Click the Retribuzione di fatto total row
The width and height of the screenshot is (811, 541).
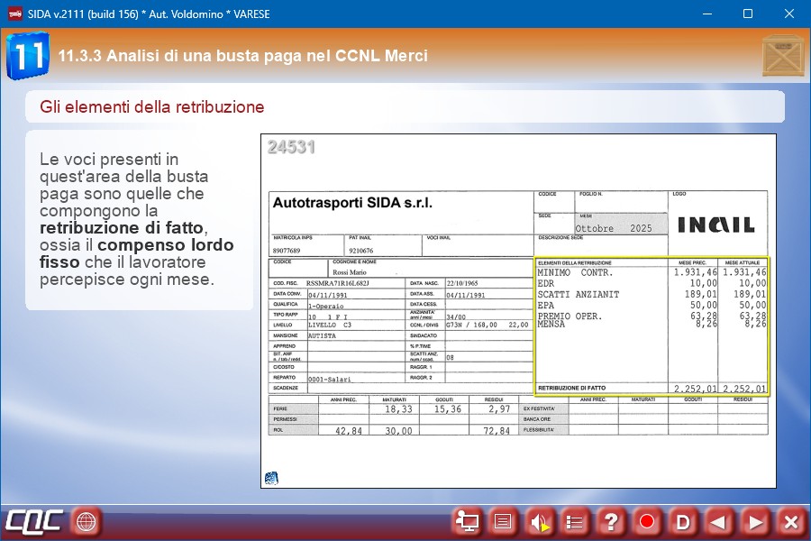coord(652,389)
